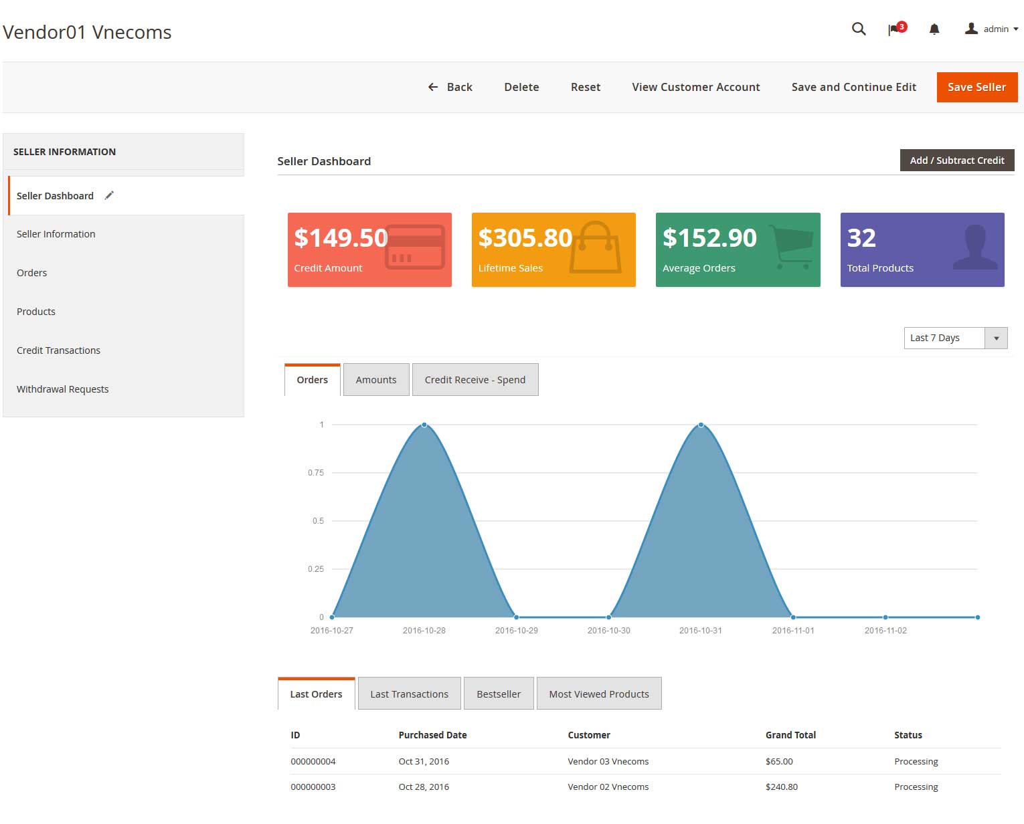Click the Oct 28, 2016 date cell

pyautogui.click(x=424, y=787)
